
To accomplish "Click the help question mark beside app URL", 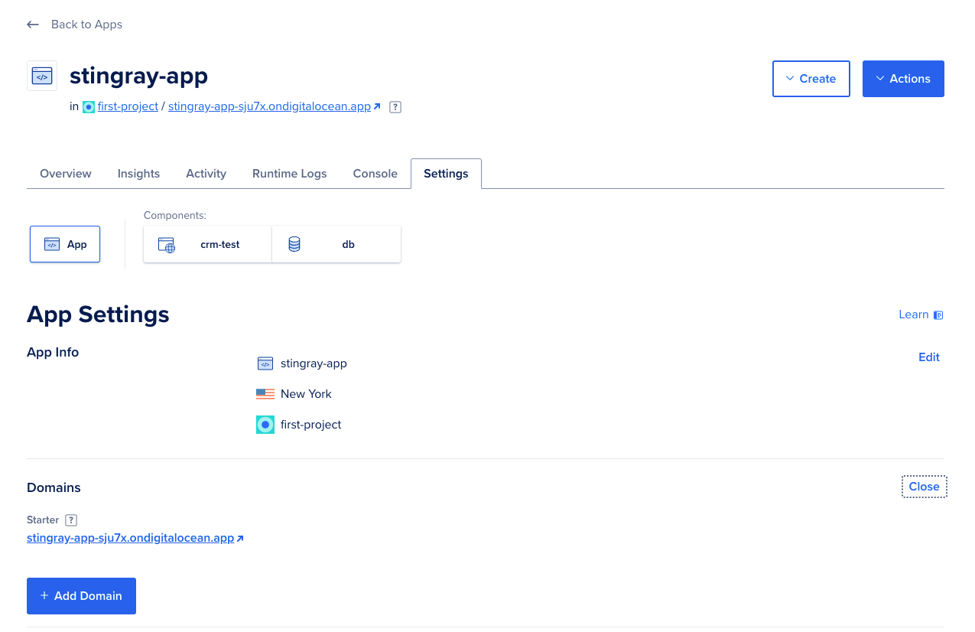I will [395, 107].
